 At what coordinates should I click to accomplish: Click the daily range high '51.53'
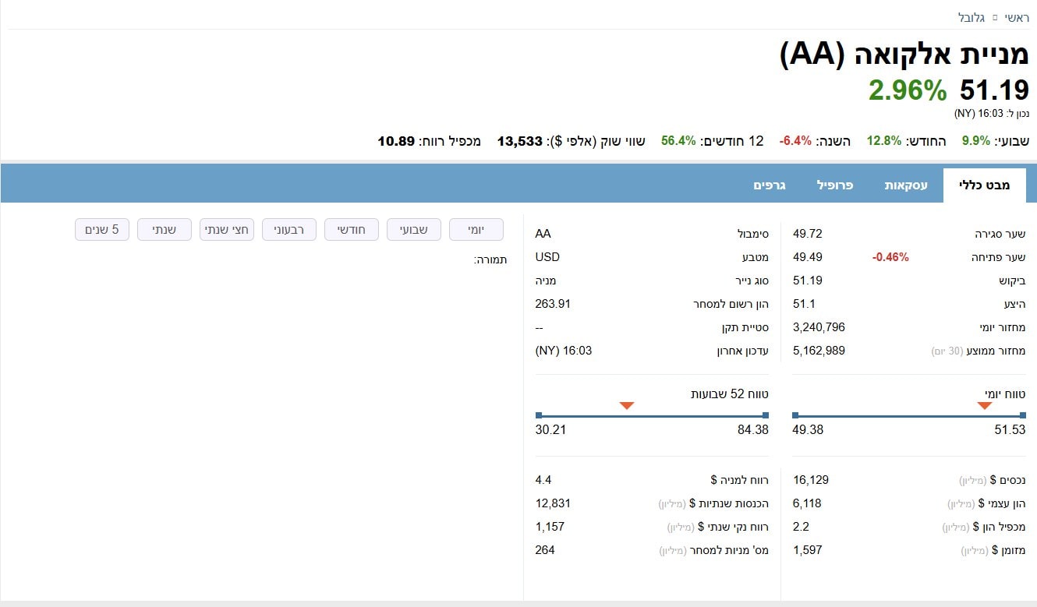[x=1010, y=429]
